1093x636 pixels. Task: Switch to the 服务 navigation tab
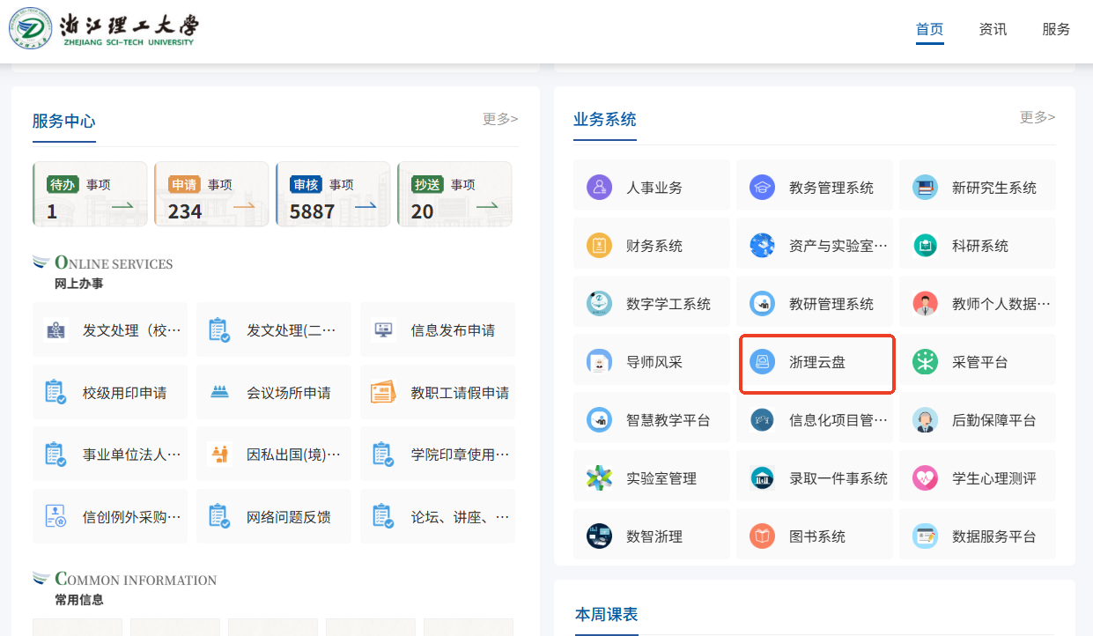tap(1056, 29)
